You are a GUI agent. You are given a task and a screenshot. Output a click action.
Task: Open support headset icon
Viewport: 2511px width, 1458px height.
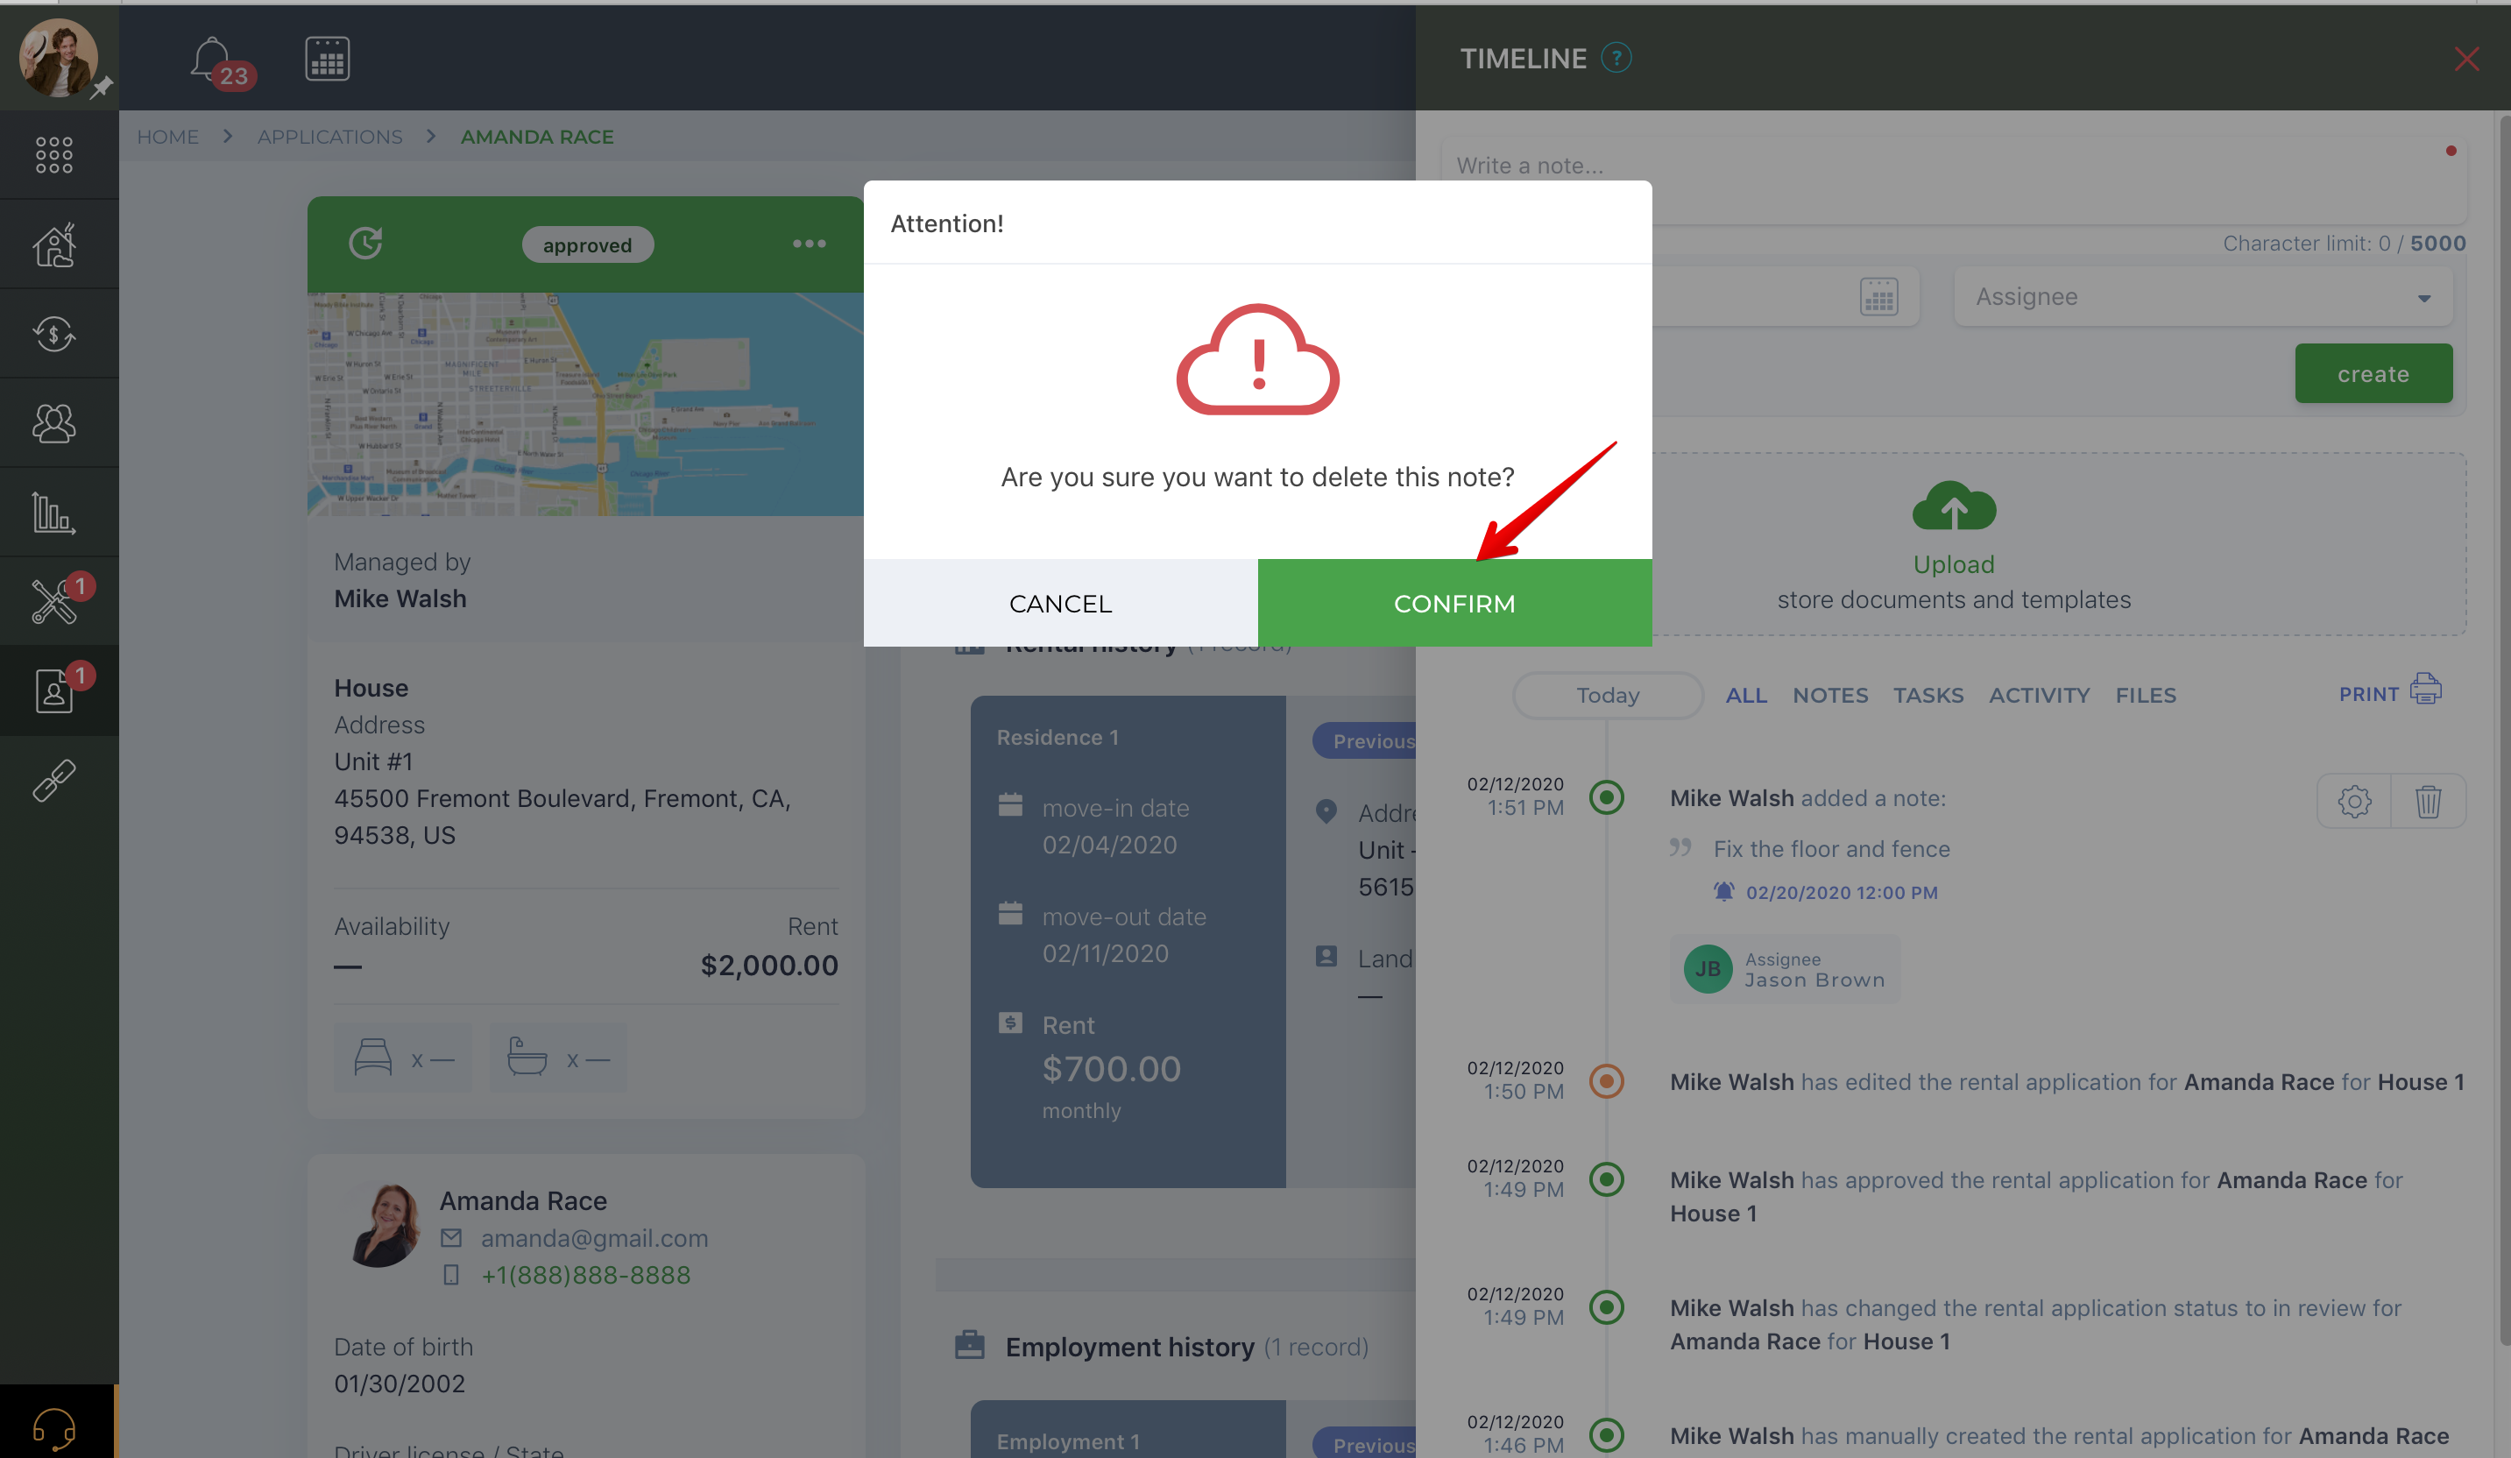[53, 1427]
